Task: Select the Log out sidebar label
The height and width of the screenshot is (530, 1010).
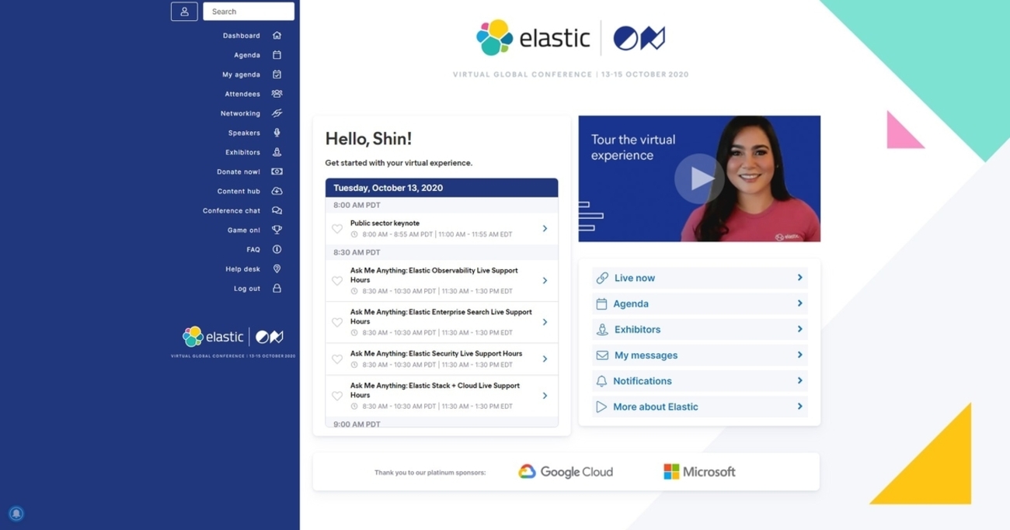Action: tap(247, 288)
